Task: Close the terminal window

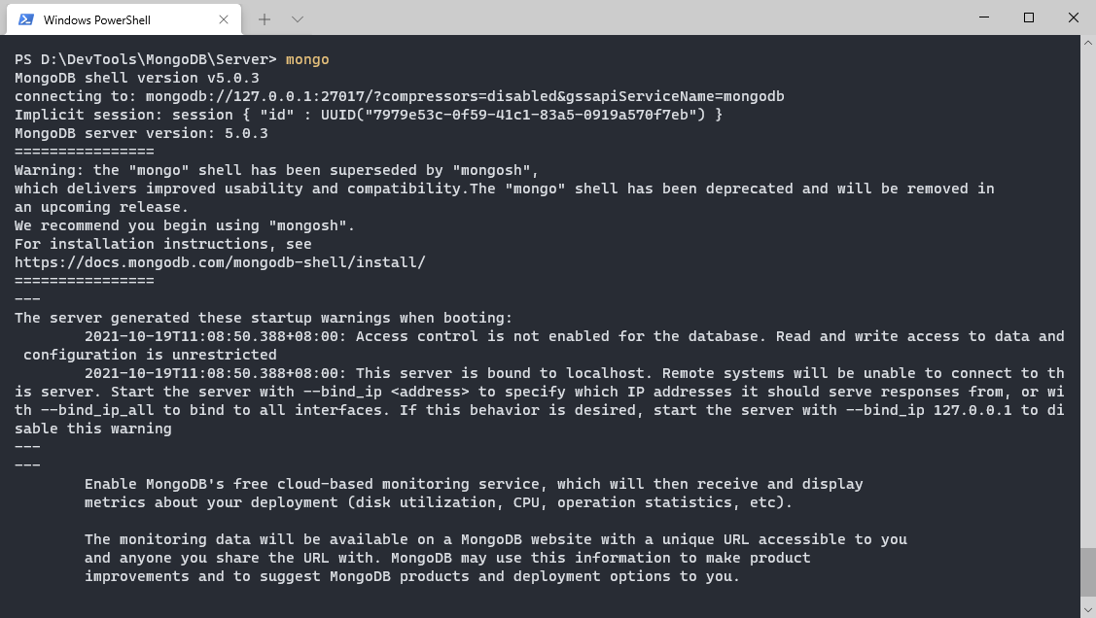Action: click(1074, 17)
